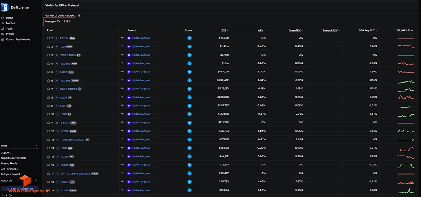Bookmark pool 15 USDT Alts
Screen dimensions: 421x197
(48, 156)
